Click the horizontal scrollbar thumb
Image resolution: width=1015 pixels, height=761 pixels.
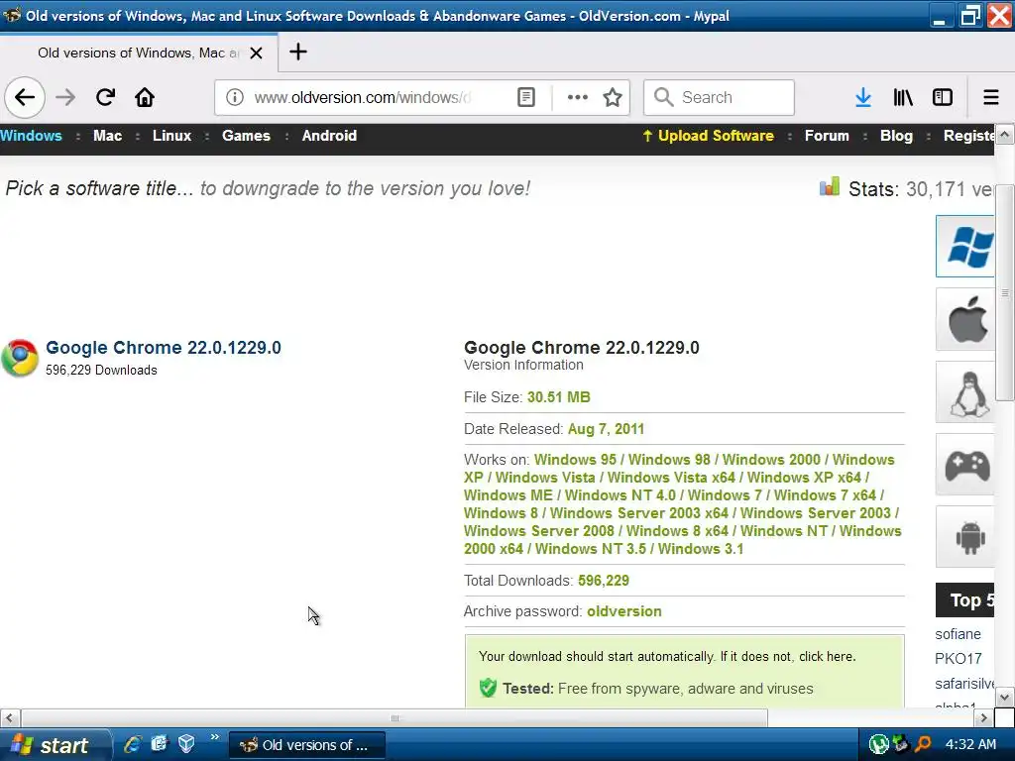point(395,718)
